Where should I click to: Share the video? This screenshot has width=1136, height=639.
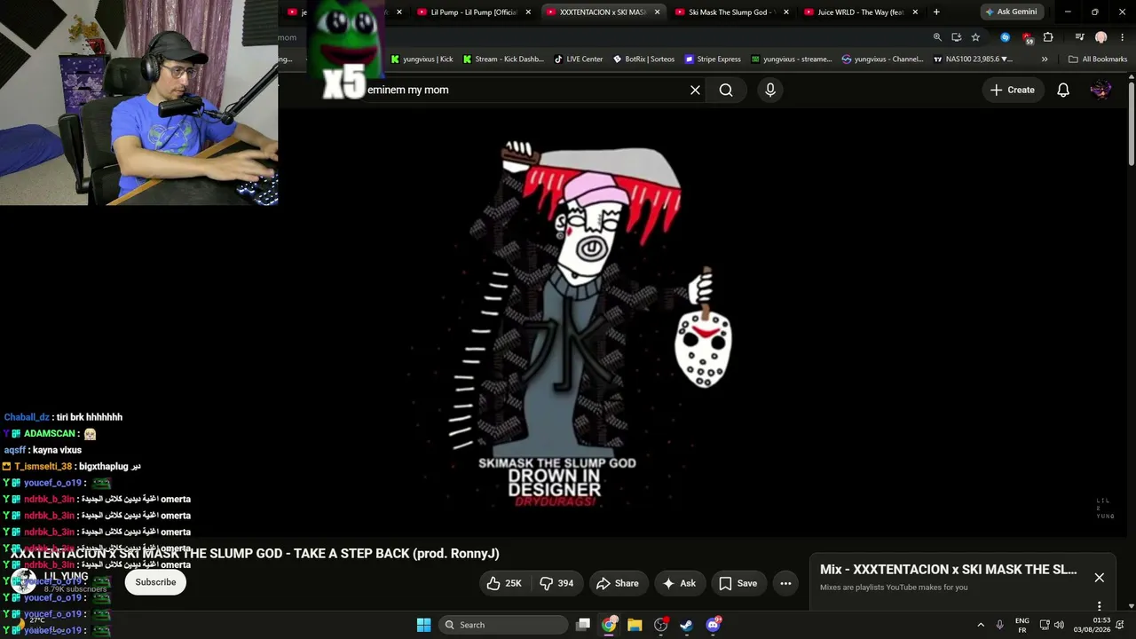pos(617,583)
